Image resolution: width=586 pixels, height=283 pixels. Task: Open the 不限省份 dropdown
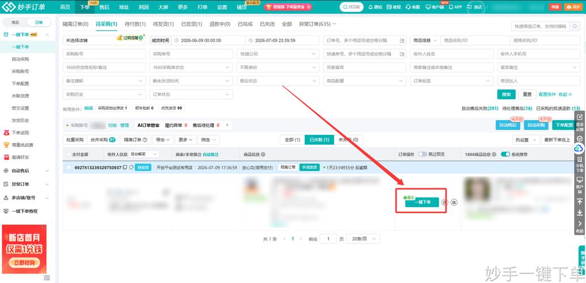(x=278, y=68)
